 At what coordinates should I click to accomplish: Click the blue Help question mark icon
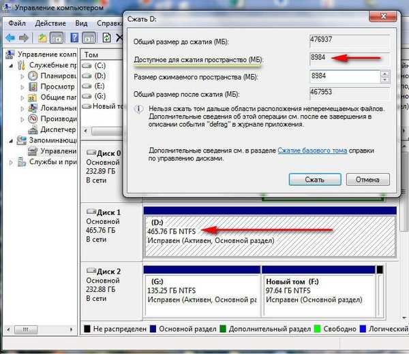click(75, 37)
